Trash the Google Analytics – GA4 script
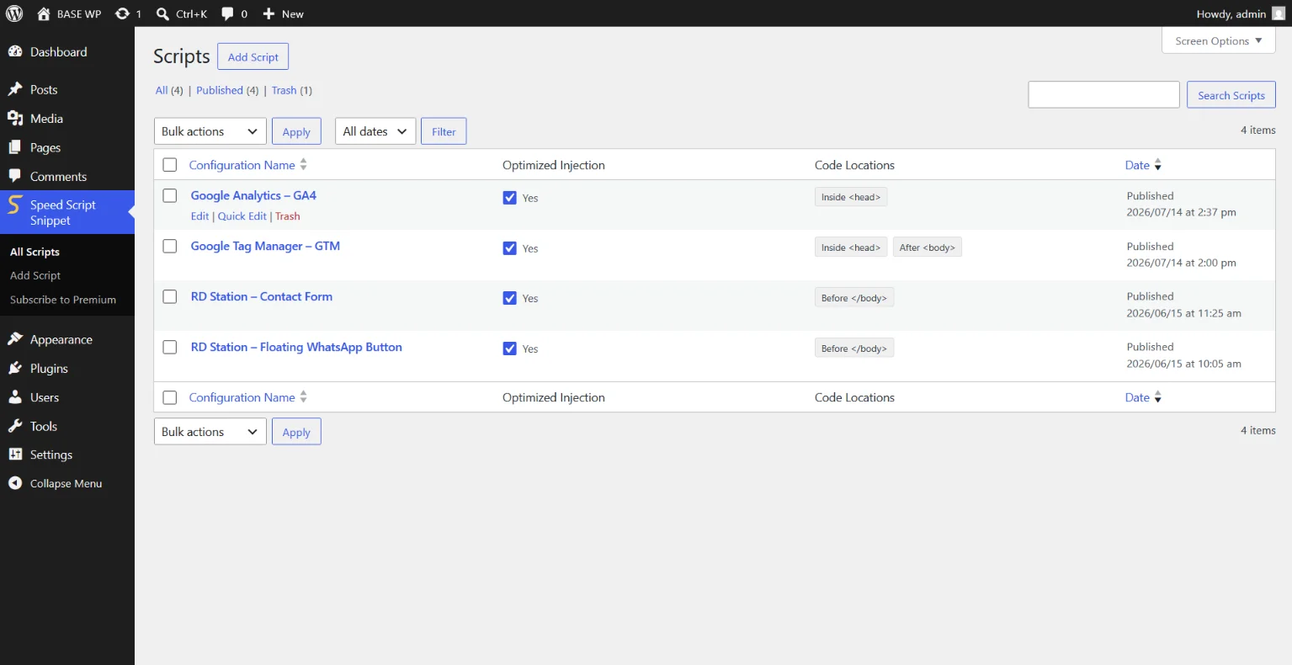The image size is (1292, 665). [288, 216]
